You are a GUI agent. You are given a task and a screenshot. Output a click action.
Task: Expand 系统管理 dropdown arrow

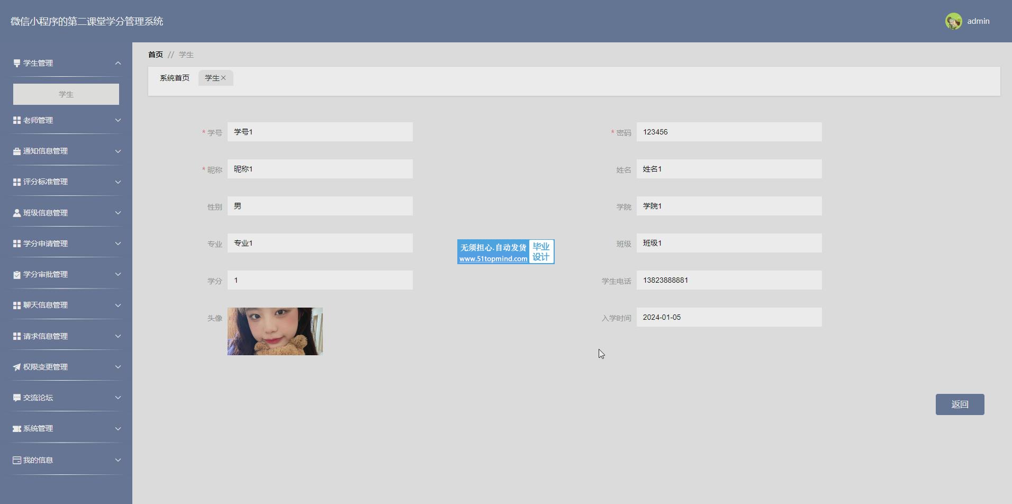[x=118, y=428]
